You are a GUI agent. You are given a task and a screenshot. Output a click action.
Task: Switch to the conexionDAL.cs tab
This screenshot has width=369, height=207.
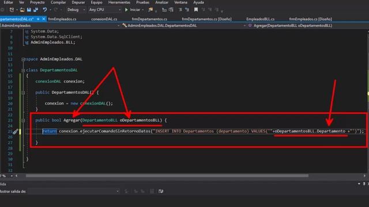(x=104, y=19)
